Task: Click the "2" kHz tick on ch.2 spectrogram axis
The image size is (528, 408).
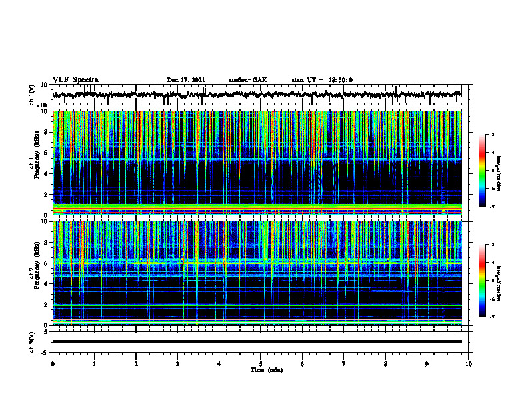Action: click(x=47, y=305)
